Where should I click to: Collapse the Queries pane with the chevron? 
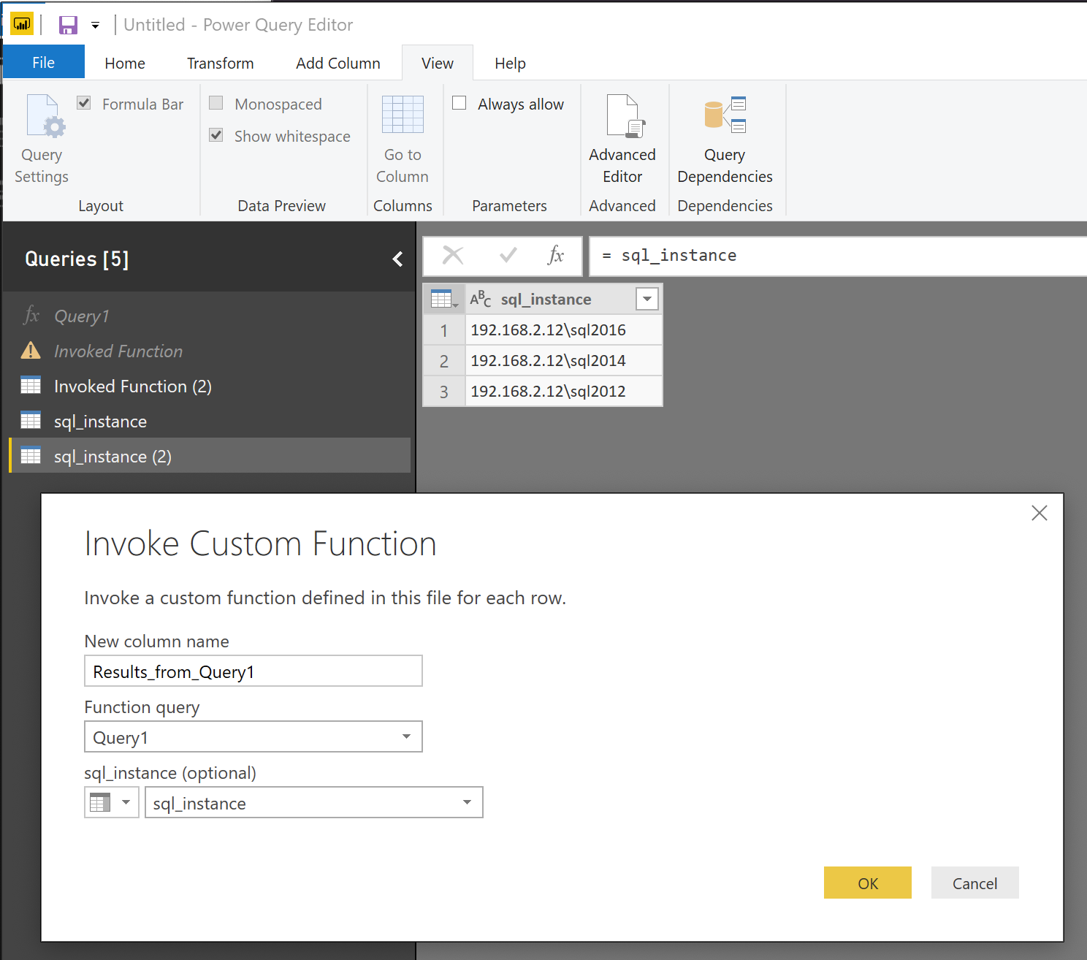click(398, 259)
